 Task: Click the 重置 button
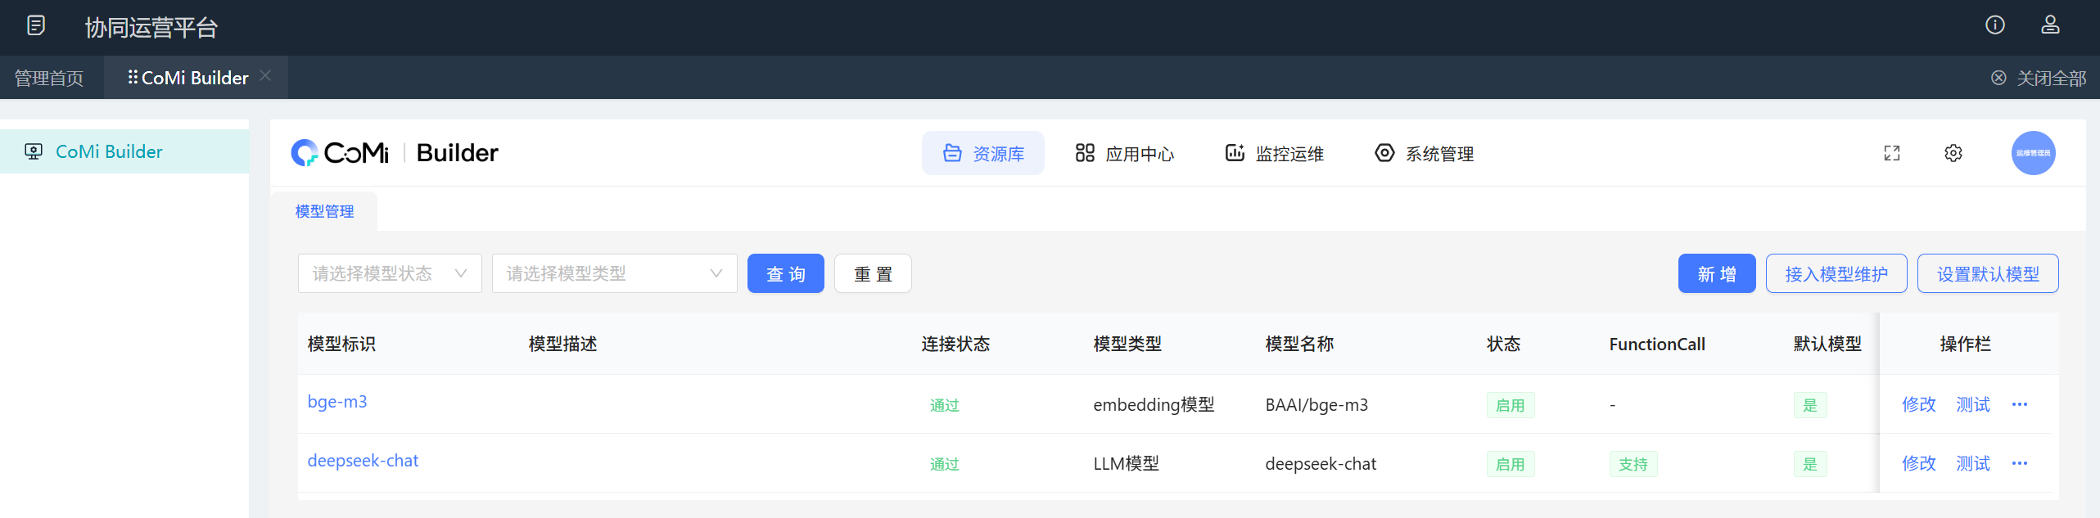tap(873, 274)
